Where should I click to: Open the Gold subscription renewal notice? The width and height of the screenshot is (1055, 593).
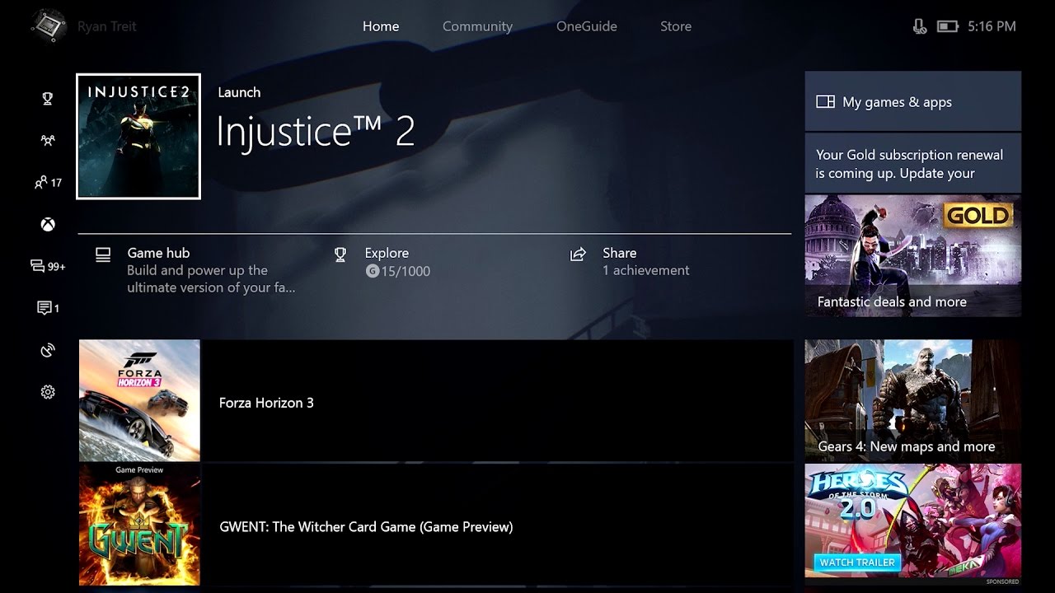[912, 164]
